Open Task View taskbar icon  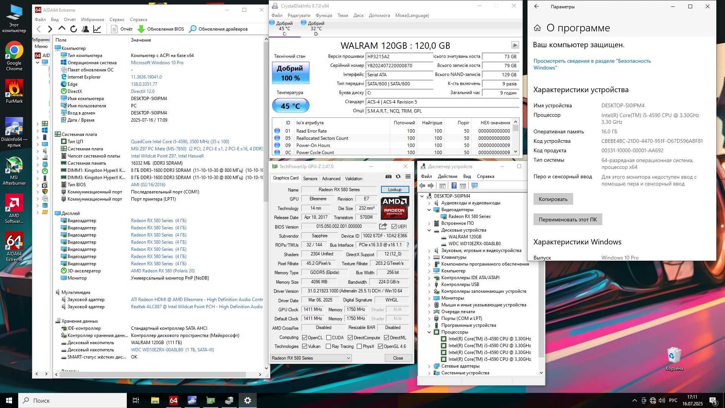click(136, 400)
